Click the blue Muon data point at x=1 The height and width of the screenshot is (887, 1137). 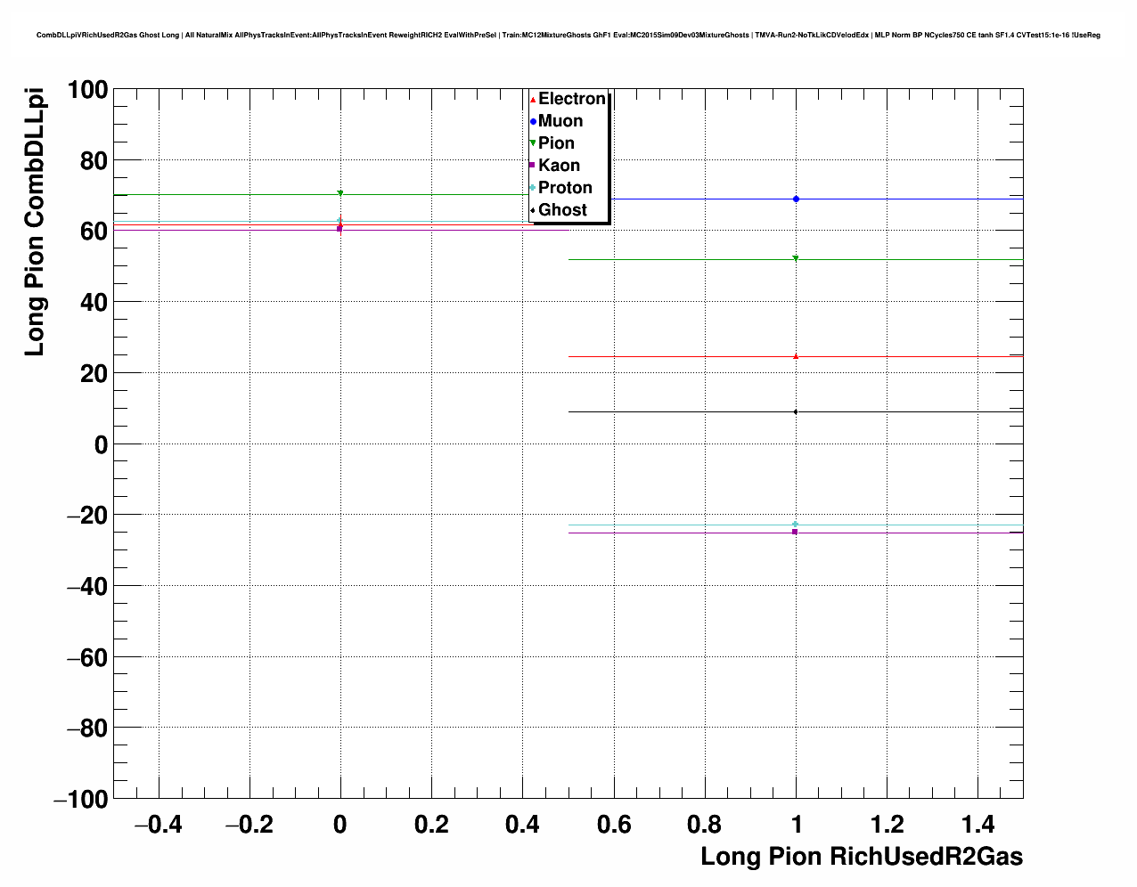click(796, 199)
